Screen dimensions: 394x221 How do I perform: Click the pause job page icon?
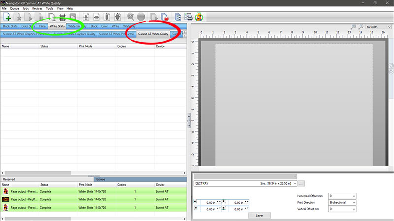[x=39, y=17]
